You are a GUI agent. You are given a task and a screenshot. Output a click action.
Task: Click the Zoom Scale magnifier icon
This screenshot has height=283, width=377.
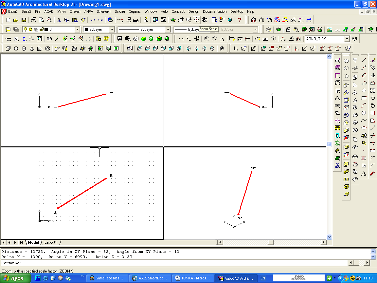click(x=197, y=20)
